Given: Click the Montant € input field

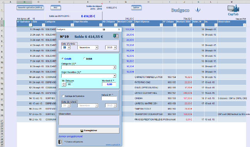Looking at the screenshot, I should point(109,84).
